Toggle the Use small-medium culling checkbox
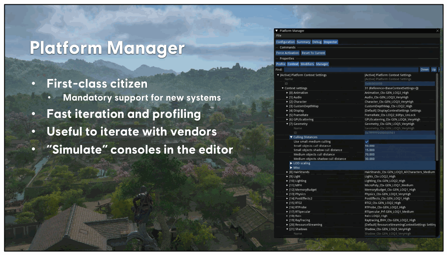 click(367, 141)
